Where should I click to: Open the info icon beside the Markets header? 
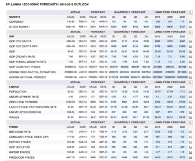pyautogui.click(x=191, y=13)
